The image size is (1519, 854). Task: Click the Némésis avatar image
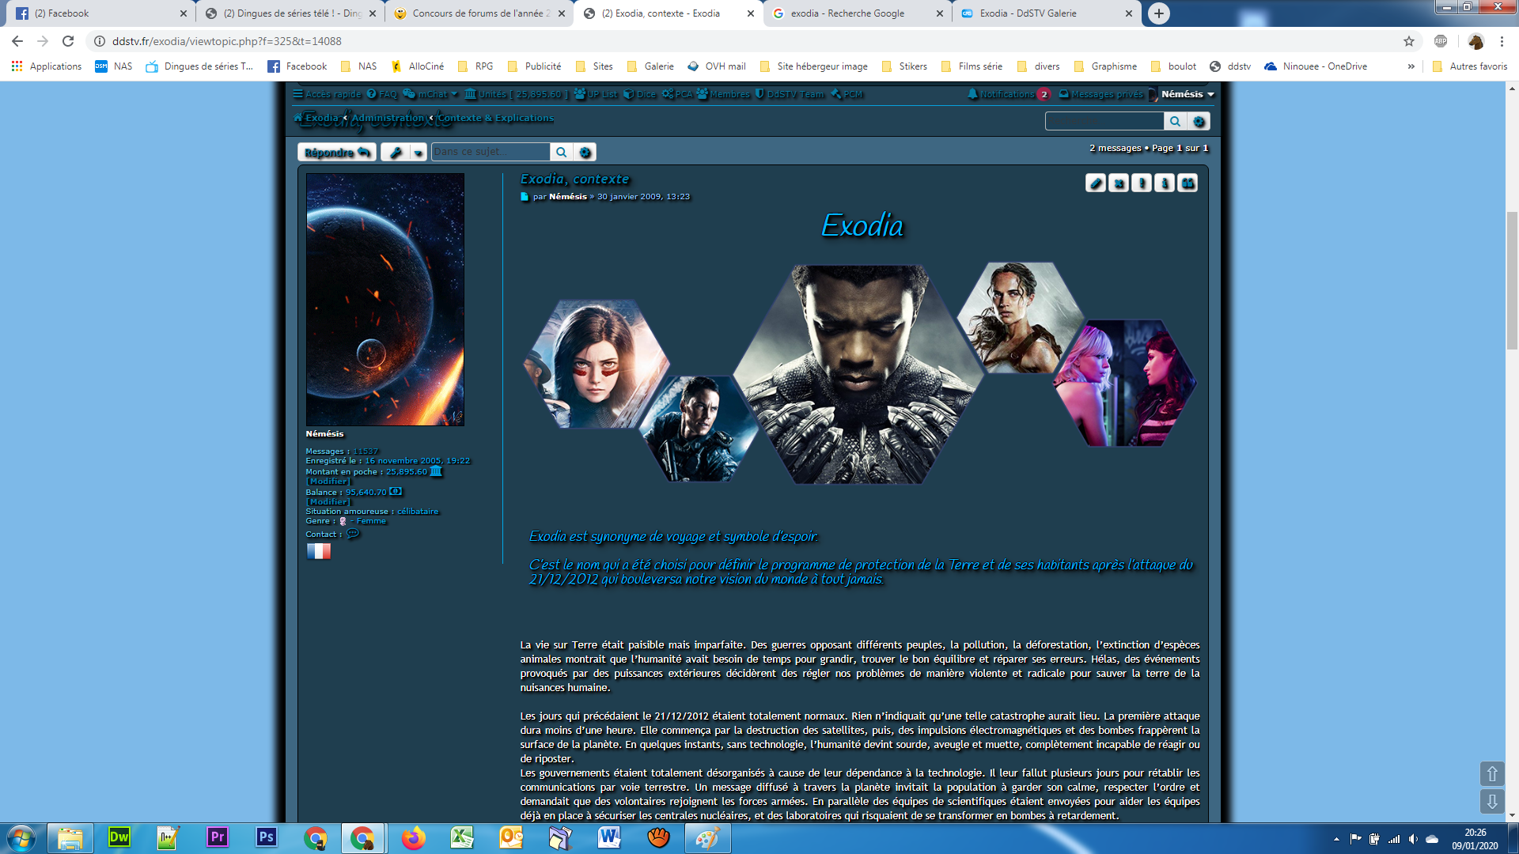pos(385,300)
